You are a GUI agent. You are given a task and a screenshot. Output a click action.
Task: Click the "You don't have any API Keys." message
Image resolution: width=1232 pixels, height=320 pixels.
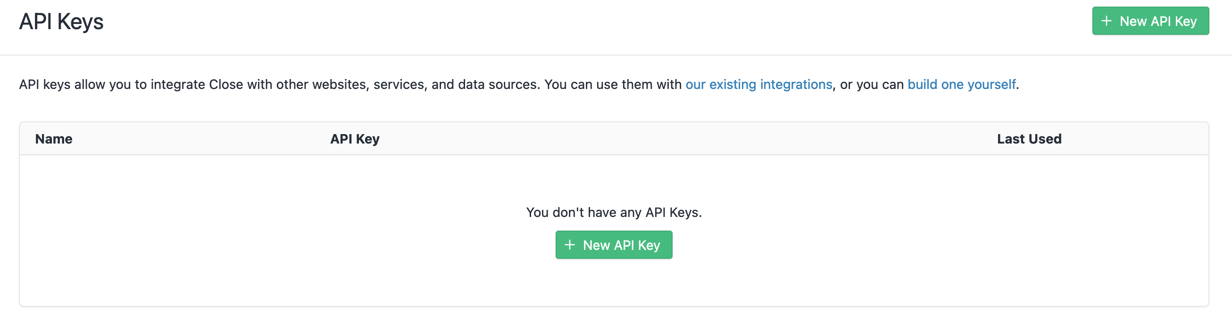[x=614, y=212]
